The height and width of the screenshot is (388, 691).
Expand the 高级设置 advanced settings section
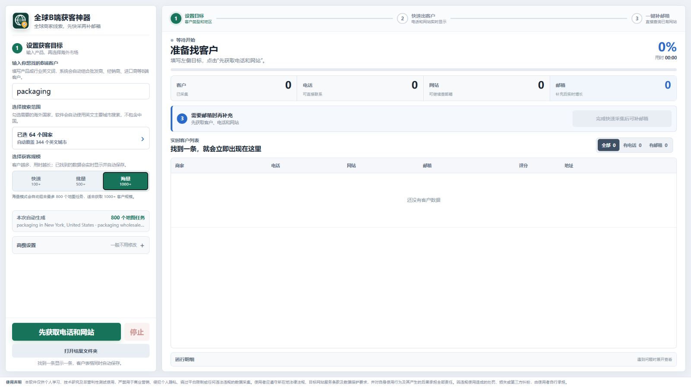(81, 245)
